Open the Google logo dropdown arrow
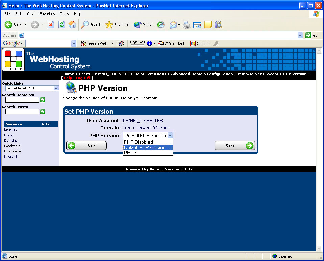 (22, 44)
